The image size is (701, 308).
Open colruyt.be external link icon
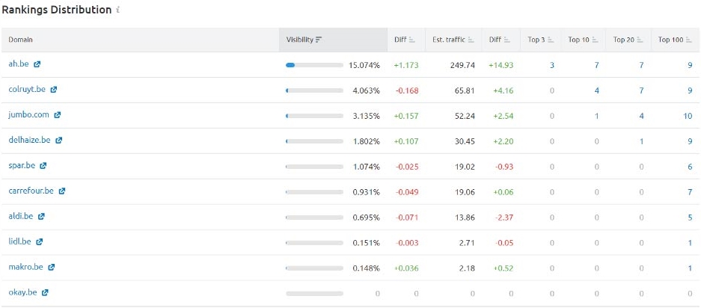(x=54, y=90)
